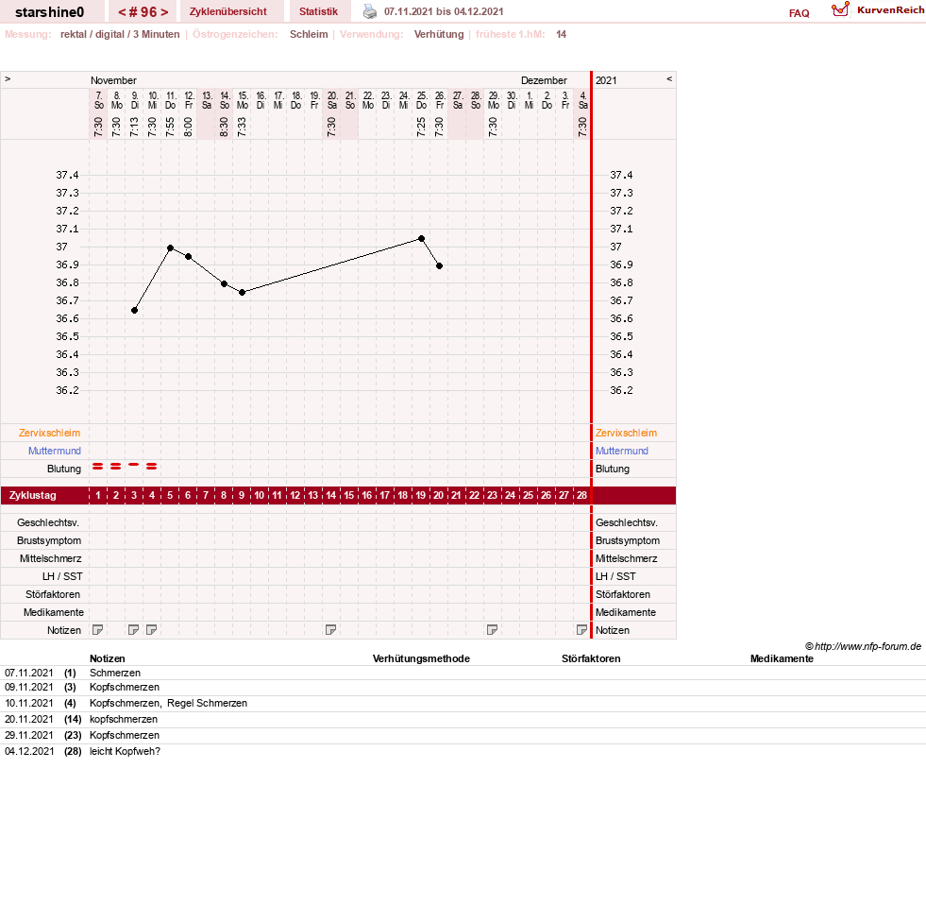Click the starshine0 username heading
This screenshot has width=926, height=922.
50,12
